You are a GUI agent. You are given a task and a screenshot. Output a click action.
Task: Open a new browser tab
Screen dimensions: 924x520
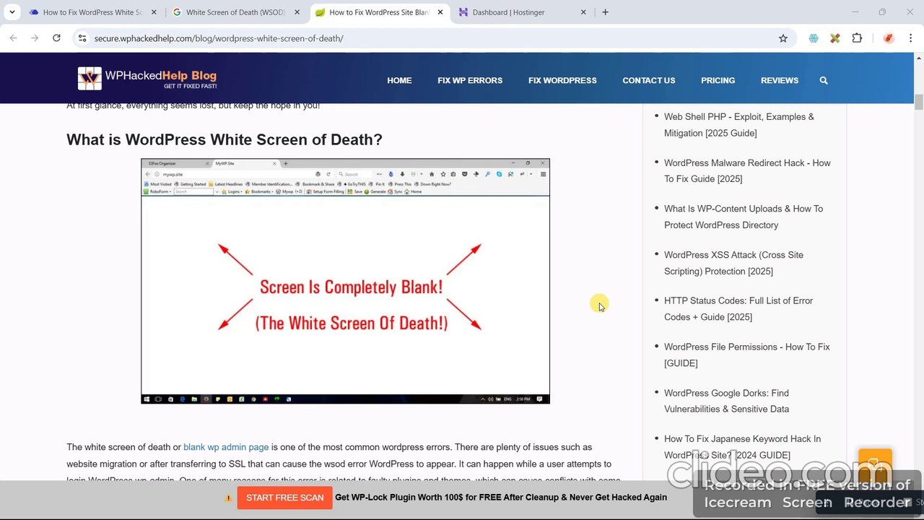click(605, 12)
